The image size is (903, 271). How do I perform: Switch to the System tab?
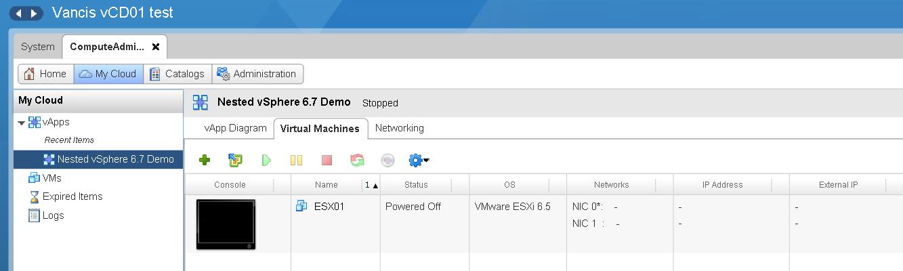tap(38, 47)
